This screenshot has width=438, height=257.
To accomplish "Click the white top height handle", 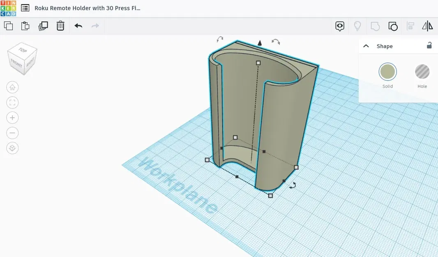I will (258, 63).
